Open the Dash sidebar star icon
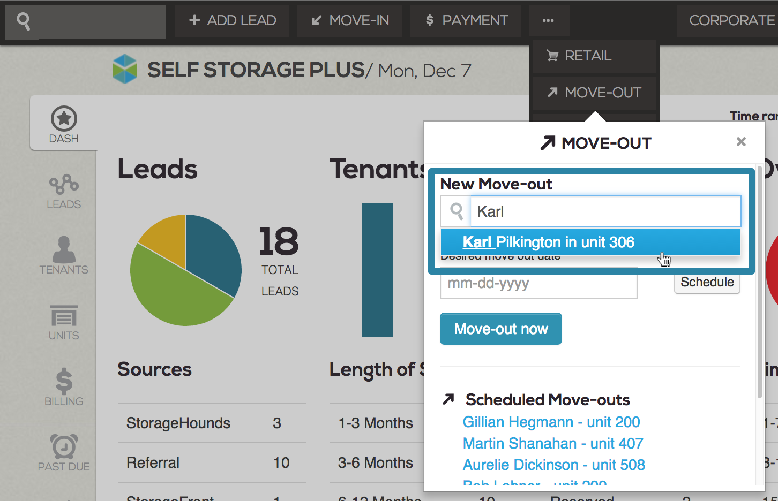The height and width of the screenshot is (501, 778). [x=64, y=119]
